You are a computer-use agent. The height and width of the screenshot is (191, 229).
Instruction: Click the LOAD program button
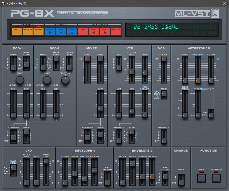coord(61,32)
